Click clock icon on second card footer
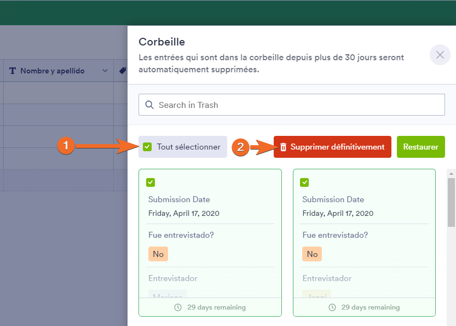456x326 pixels. click(x=332, y=307)
